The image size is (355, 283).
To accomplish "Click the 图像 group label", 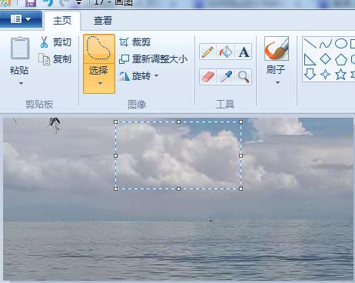I will pyautogui.click(x=137, y=105).
